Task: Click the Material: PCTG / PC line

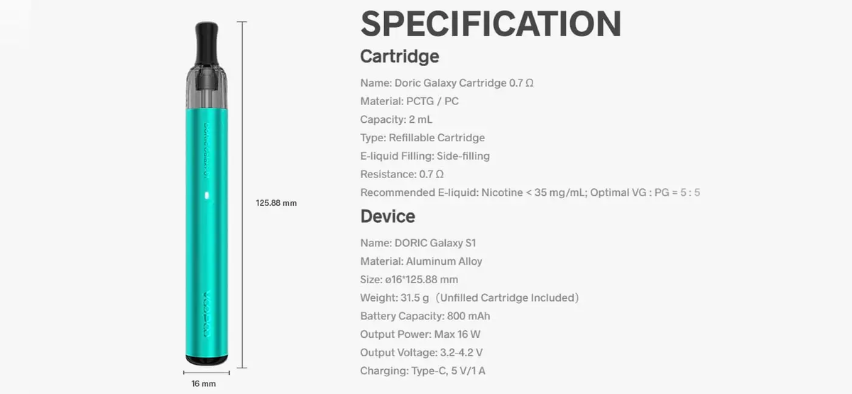Action: pos(409,102)
